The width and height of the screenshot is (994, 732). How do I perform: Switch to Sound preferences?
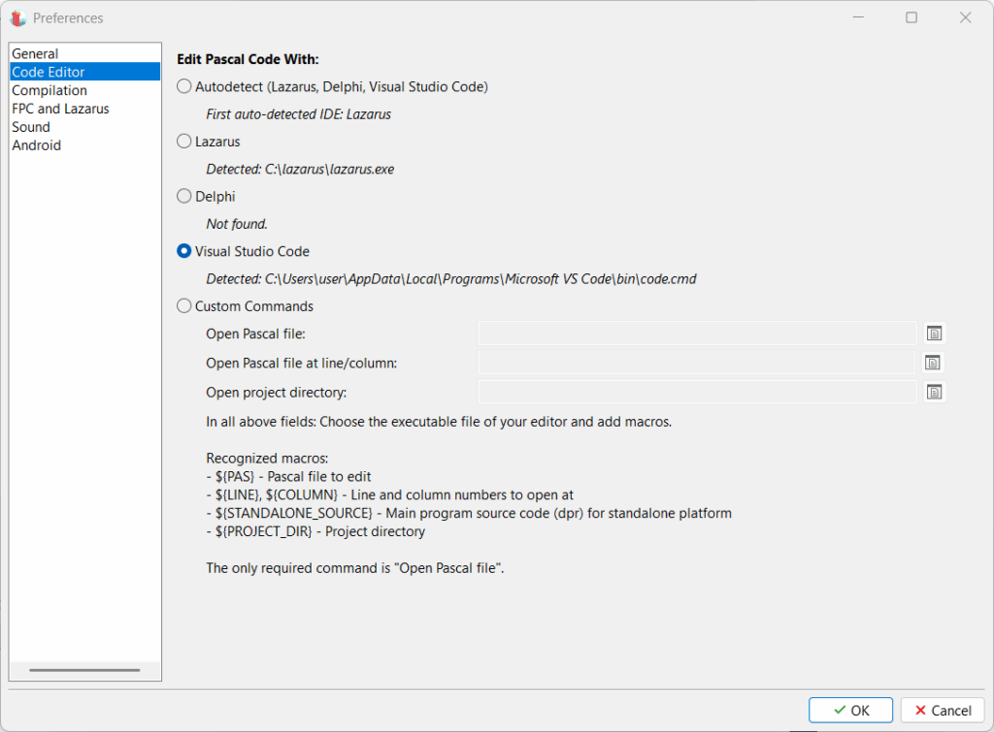[x=84, y=127]
